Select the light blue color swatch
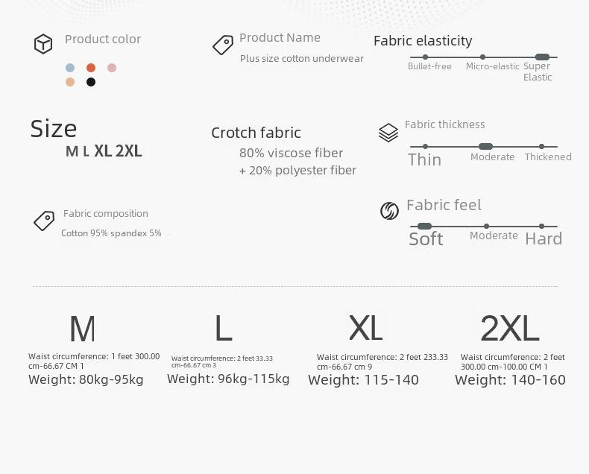The height and width of the screenshot is (474, 589). pyautogui.click(x=70, y=68)
